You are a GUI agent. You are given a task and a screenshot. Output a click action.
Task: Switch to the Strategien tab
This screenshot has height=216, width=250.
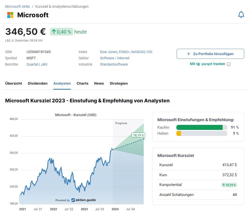(x=119, y=83)
